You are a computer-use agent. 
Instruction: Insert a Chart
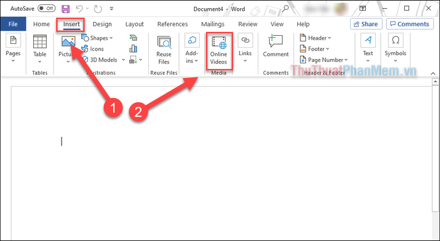tap(133, 49)
